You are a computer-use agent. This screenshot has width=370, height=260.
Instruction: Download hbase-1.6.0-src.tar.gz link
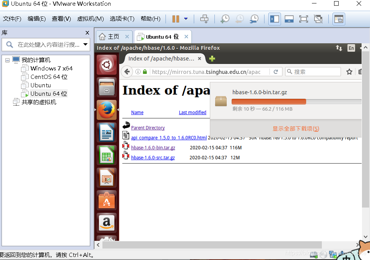pos(153,157)
